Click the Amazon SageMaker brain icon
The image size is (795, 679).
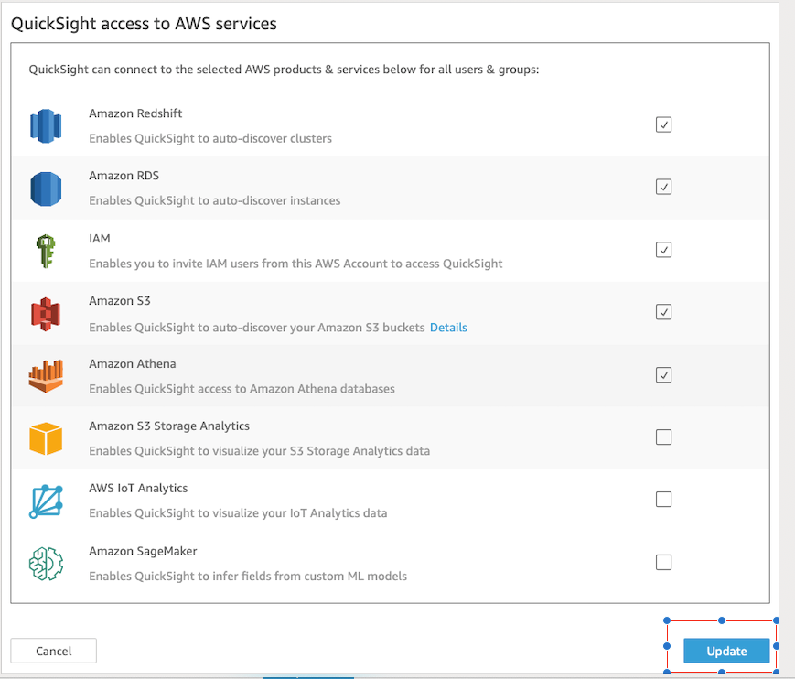(45, 564)
